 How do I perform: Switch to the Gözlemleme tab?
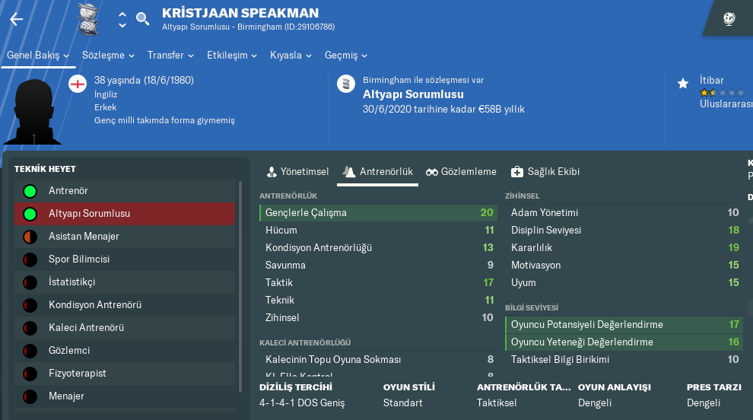tap(461, 172)
